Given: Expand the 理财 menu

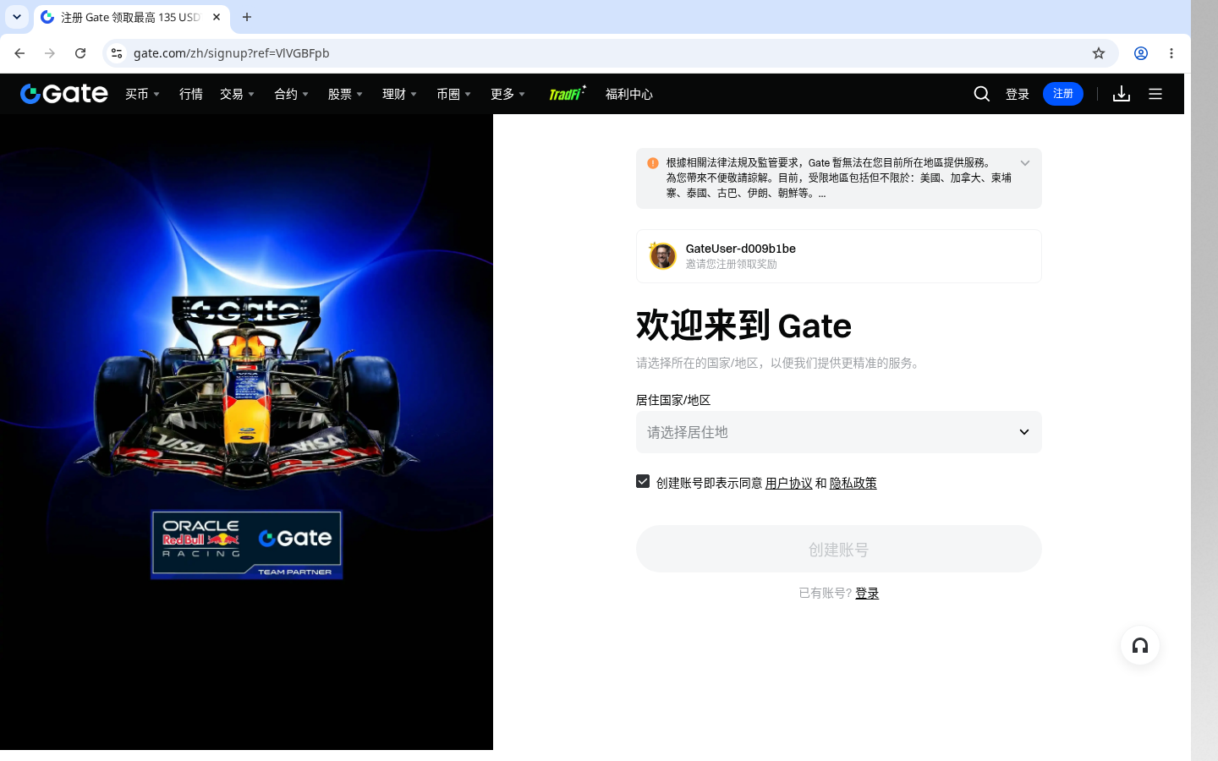Looking at the screenshot, I should point(400,94).
